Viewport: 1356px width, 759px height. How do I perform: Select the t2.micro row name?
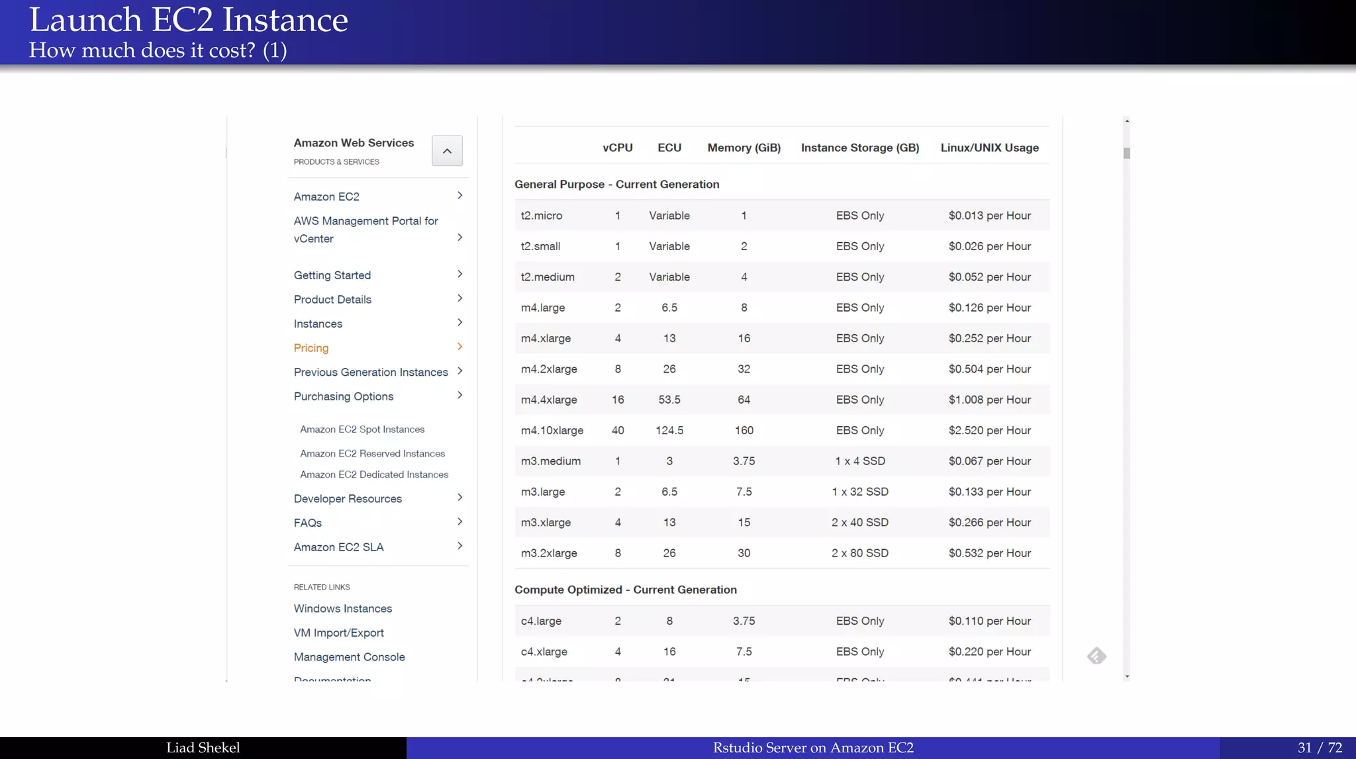pyautogui.click(x=541, y=216)
